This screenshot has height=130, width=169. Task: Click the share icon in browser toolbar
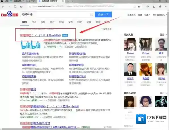(160, 7)
